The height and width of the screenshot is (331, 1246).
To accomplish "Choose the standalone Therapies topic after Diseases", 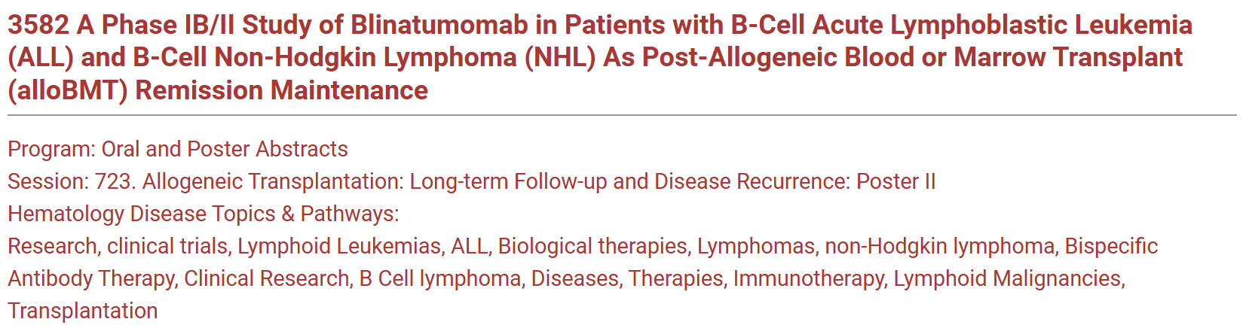I will pos(676,278).
